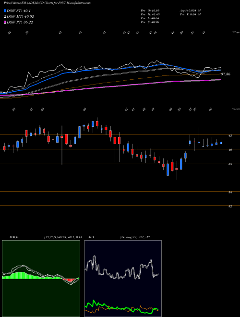Click the '<Lows' label at right edge
The height and width of the screenshot is (317, 240).
(236, 109)
